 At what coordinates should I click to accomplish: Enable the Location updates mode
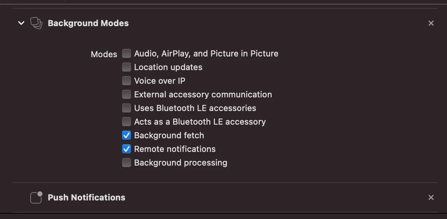[127, 67]
